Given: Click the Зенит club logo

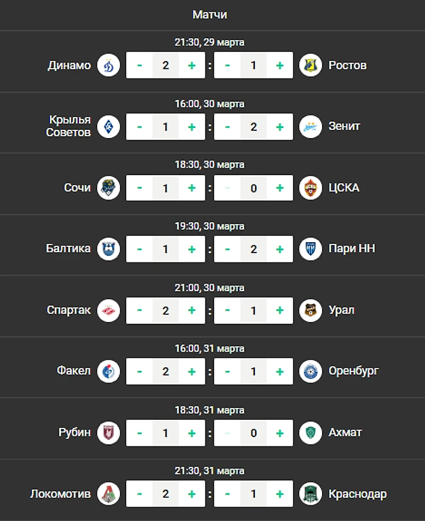Looking at the screenshot, I should (310, 126).
